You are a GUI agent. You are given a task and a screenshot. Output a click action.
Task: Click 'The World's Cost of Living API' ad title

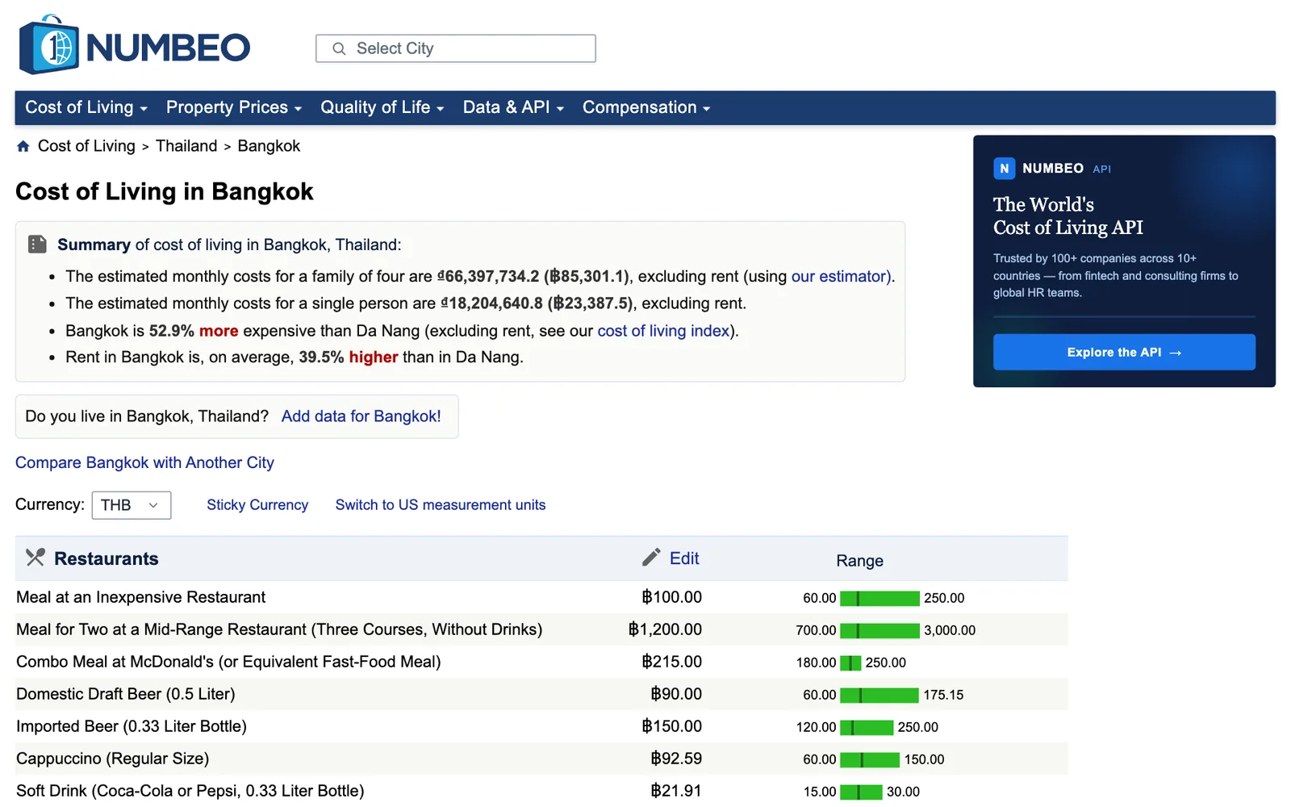pyautogui.click(x=1068, y=216)
